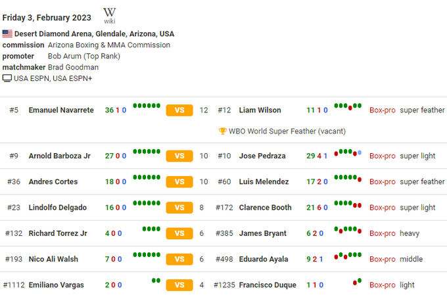This screenshot has height=301, width=447.
Task: Click VS button for Torrez vs Bryant
Action: pos(179,233)
